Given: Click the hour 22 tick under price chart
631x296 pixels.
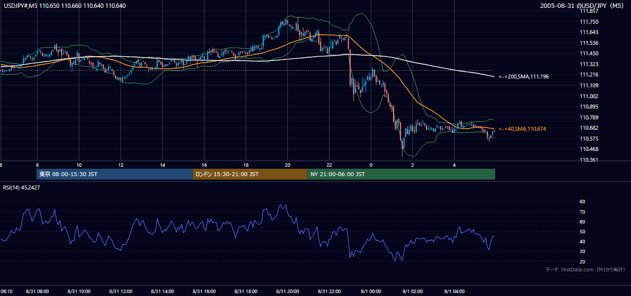Looking at the screenshot, I should 329,165.
